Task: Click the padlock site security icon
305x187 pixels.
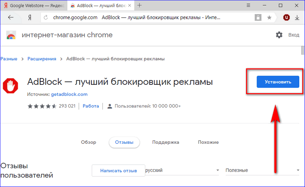Action: (x=258, y=18)
